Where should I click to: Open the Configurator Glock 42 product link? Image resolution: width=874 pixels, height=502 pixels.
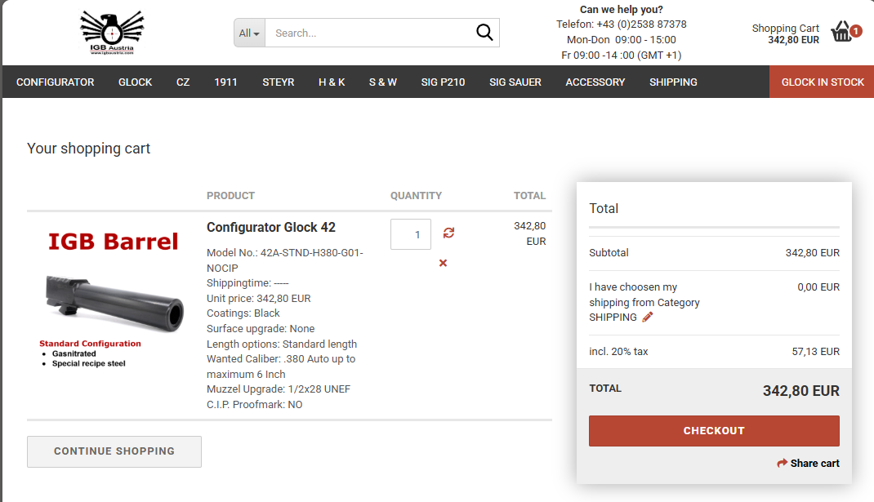(x=271, y=227)
